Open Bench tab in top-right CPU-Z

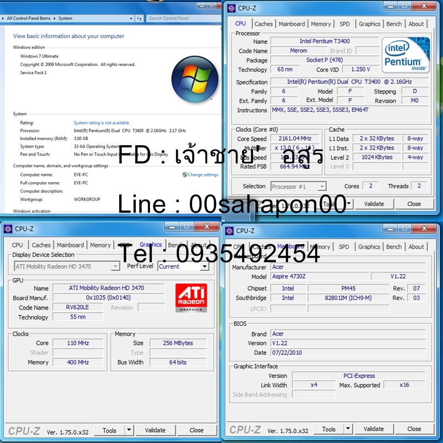pos(394,24)
